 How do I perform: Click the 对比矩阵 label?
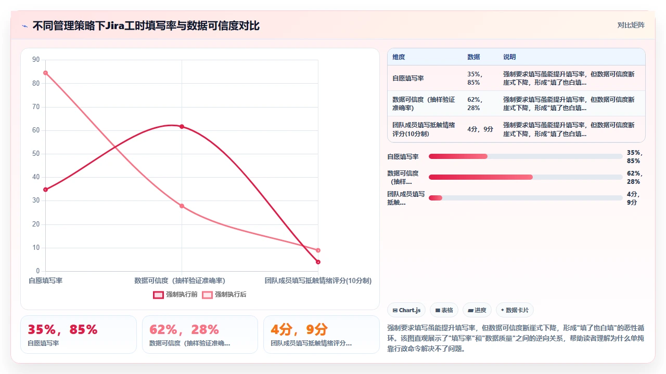(631, 25)
